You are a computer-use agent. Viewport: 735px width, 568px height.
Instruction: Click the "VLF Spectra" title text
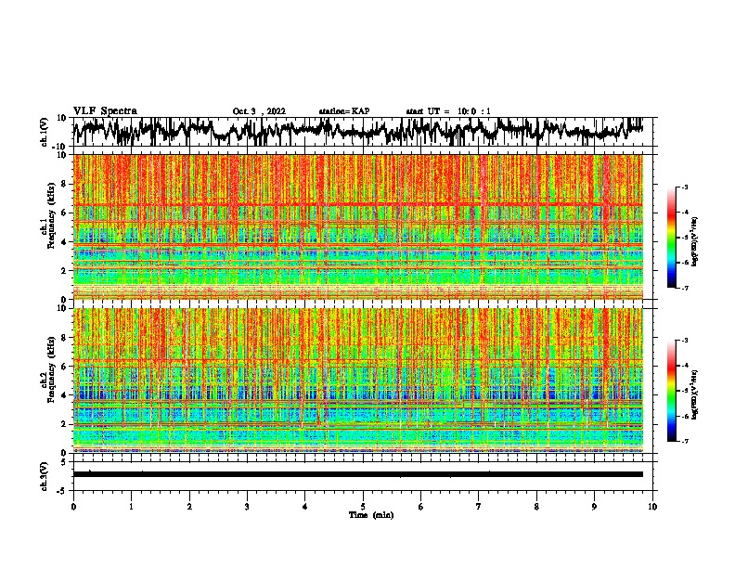(x=105, y=111)
